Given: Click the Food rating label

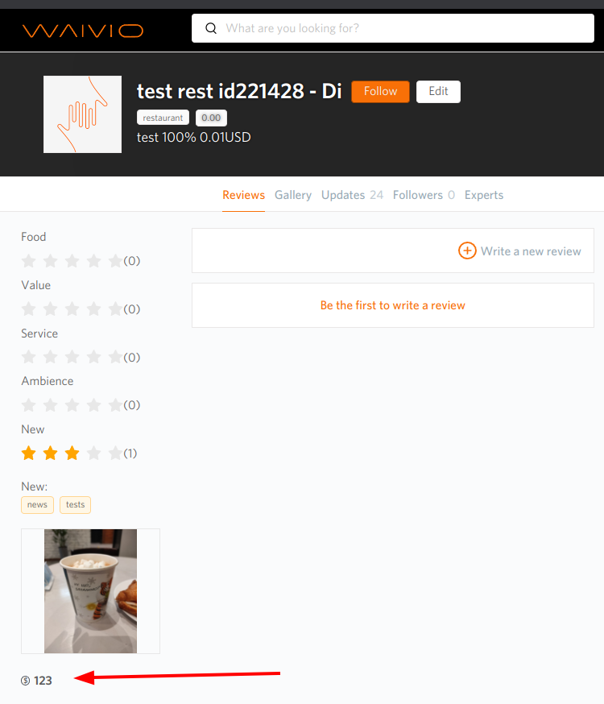Looking at the screenshot, I should [34, 237].
